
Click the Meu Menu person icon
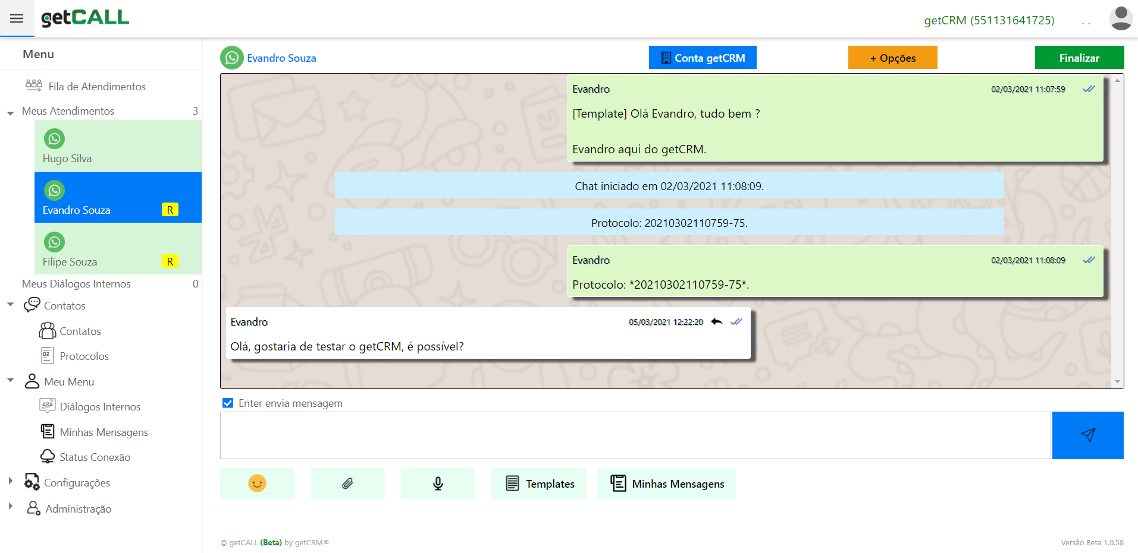(32, 381)
